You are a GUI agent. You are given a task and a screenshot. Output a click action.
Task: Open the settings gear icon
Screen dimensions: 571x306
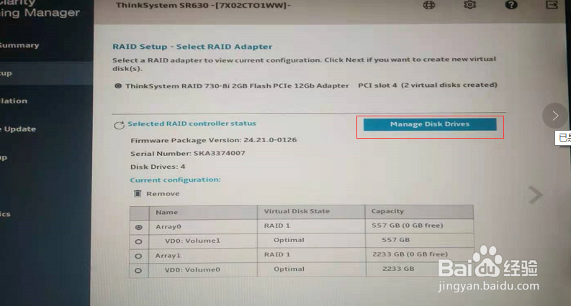(469, 5)
